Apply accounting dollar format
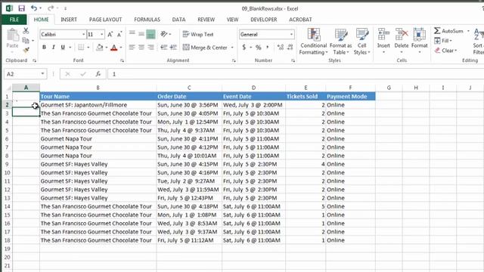The height and width of the screenshot is (272, 484). point(244,47)
